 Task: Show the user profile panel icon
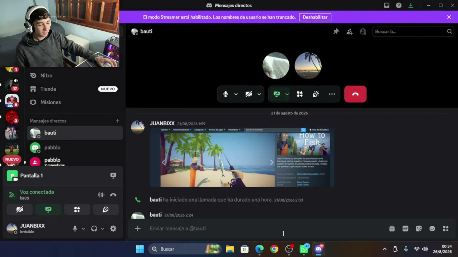pyautogui.click(x=363, y=31)
